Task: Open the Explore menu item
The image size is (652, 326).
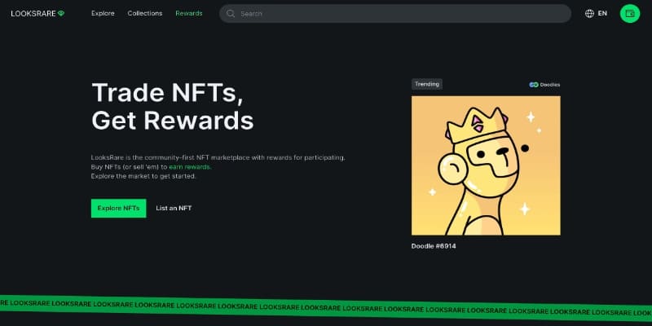Action: (103, 13)
